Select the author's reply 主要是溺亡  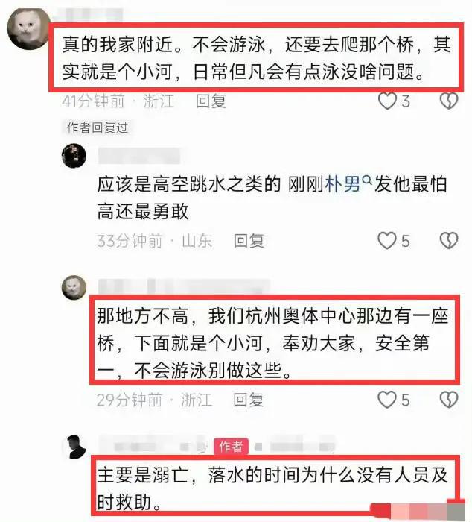(x=272, y=488)
